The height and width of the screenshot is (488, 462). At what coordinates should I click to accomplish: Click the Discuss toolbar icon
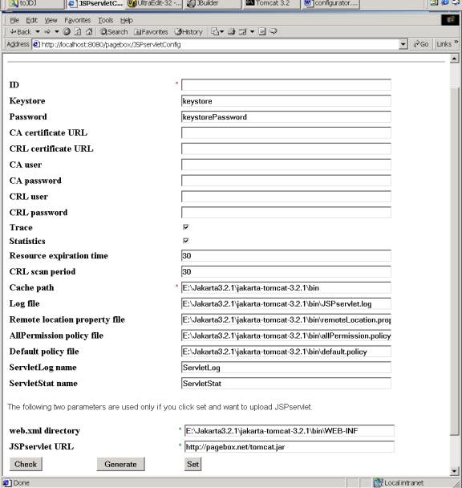coord(262,32)
